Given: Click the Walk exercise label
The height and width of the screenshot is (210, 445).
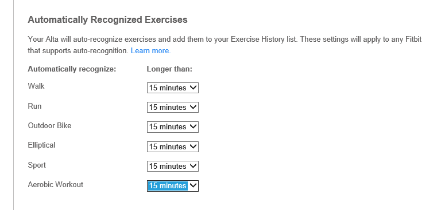Looking at the screenshot, I should point(36,86).
